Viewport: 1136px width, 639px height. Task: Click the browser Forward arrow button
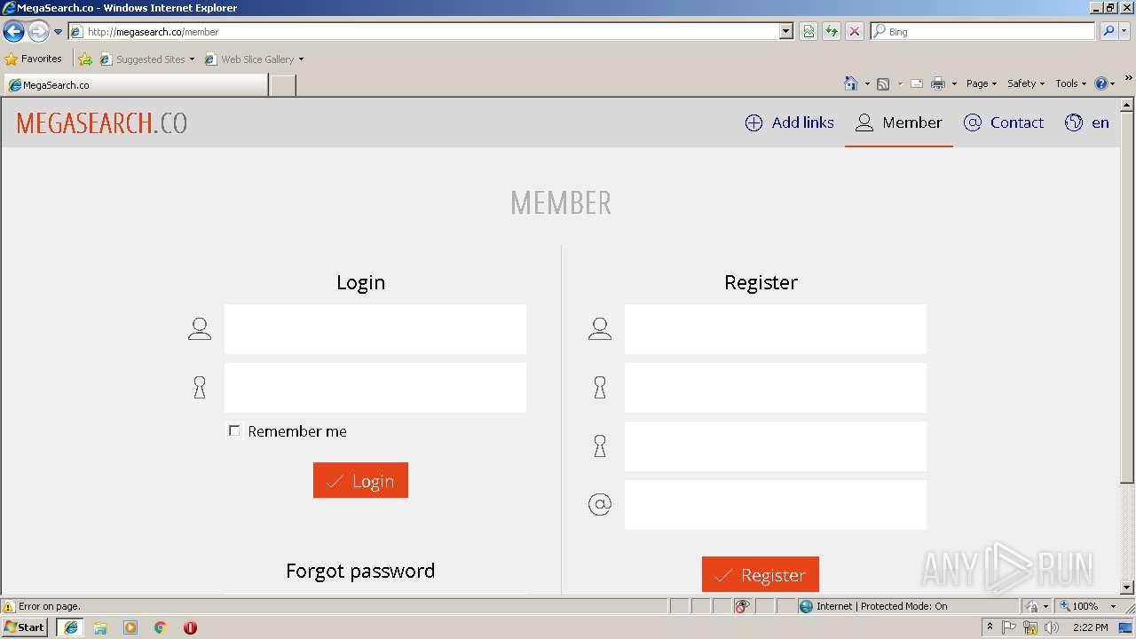point(38,32)
